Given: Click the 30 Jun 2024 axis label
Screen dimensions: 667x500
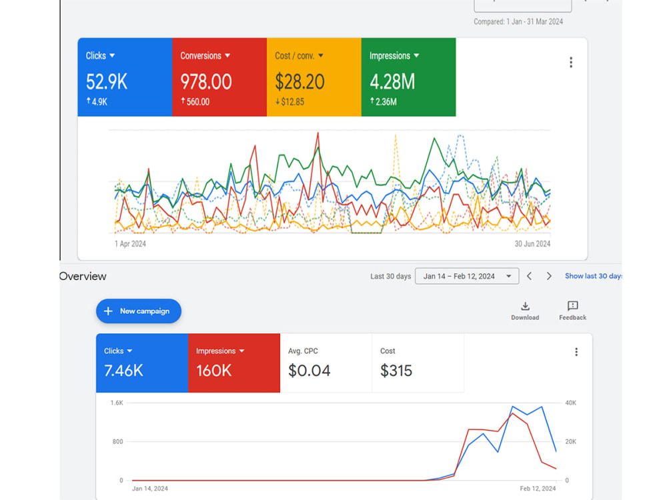Looking at the screenshot, I should [532, 243].
